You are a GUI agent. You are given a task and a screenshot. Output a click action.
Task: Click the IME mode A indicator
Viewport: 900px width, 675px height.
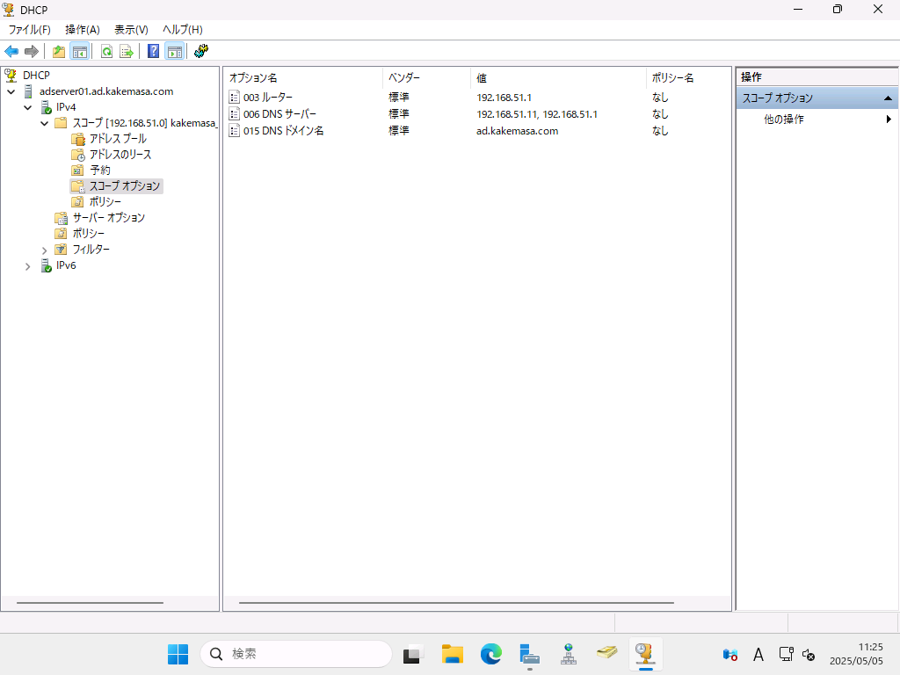point(758,654)
